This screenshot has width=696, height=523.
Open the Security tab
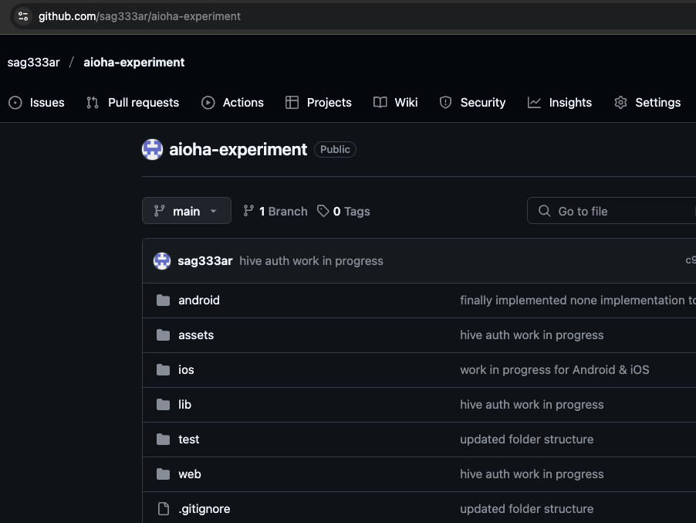click(472, 103)
